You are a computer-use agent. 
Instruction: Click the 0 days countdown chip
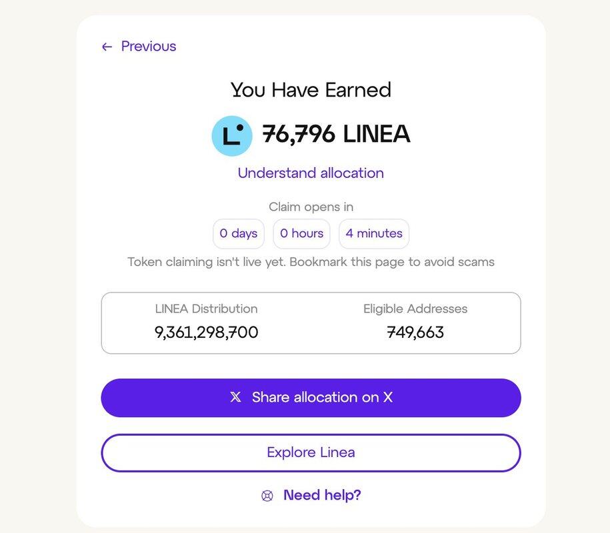pyautogui.click(x=239, y=234)
